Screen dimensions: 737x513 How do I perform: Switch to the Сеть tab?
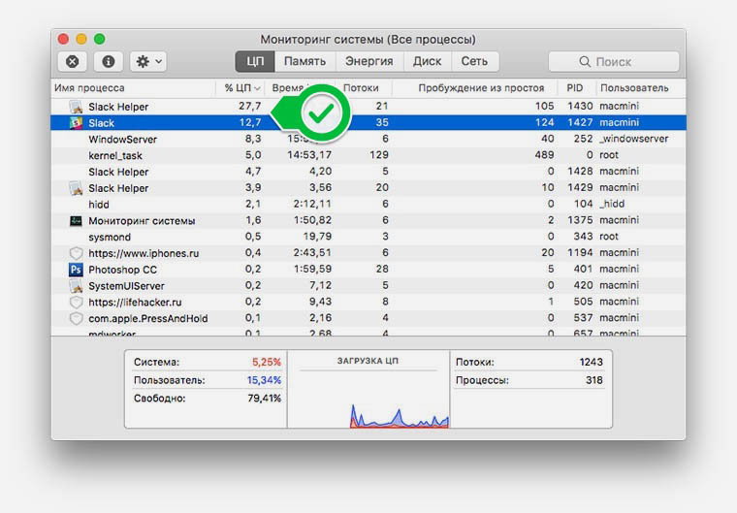[474, 62]
